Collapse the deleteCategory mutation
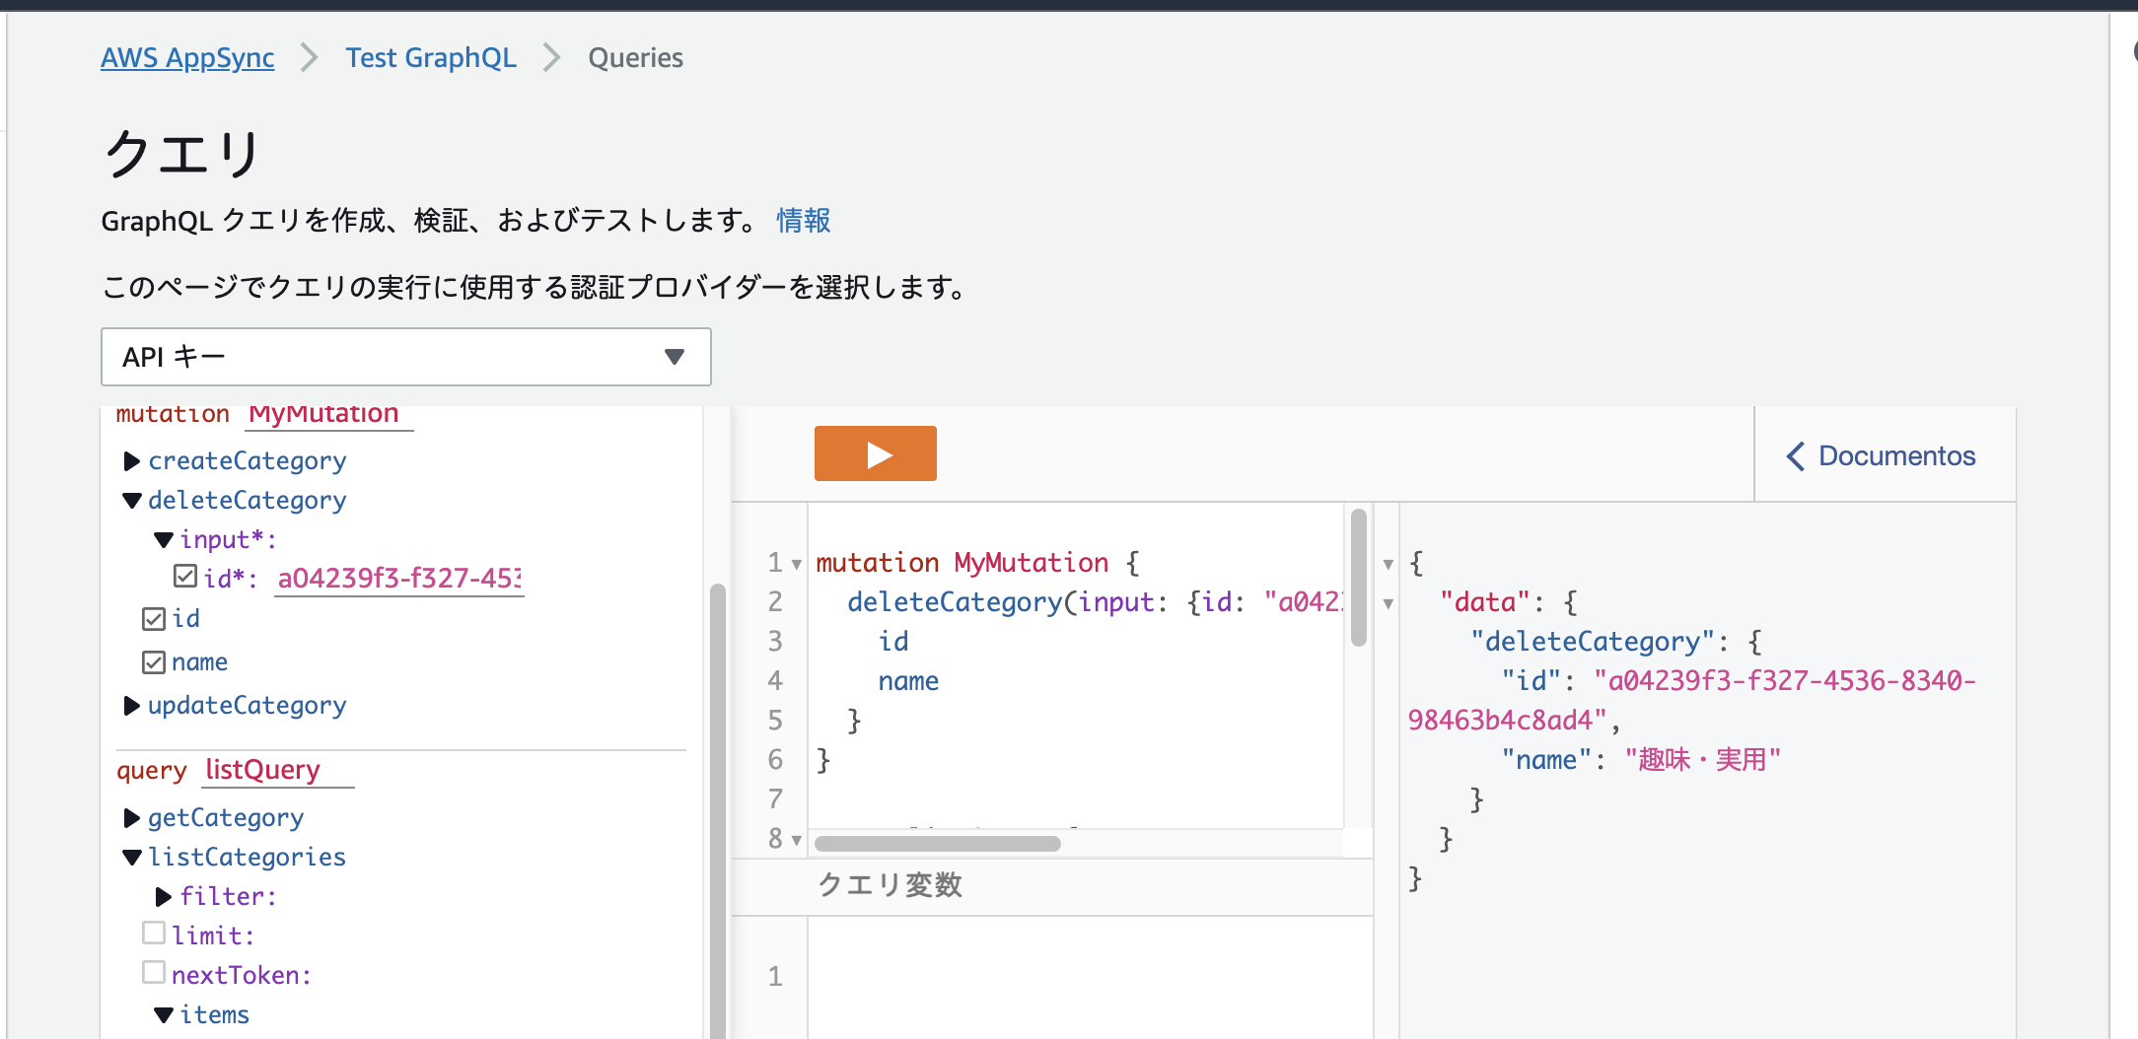This screenshot has height=1039, width=2138. point(131,501)
